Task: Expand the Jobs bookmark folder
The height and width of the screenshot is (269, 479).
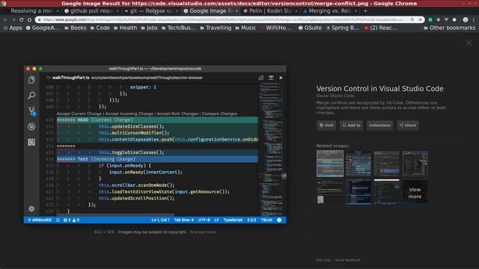Action: pos(149,28)
